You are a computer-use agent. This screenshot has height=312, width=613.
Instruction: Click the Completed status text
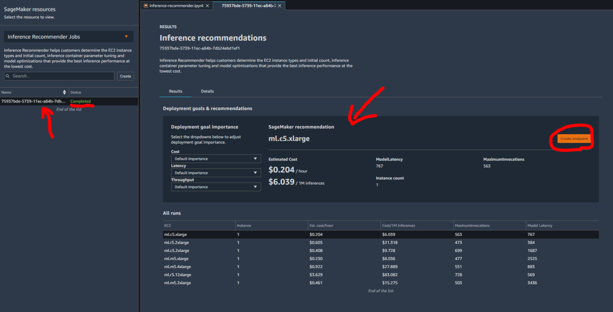pyautogui.click(x=81, y=101)
